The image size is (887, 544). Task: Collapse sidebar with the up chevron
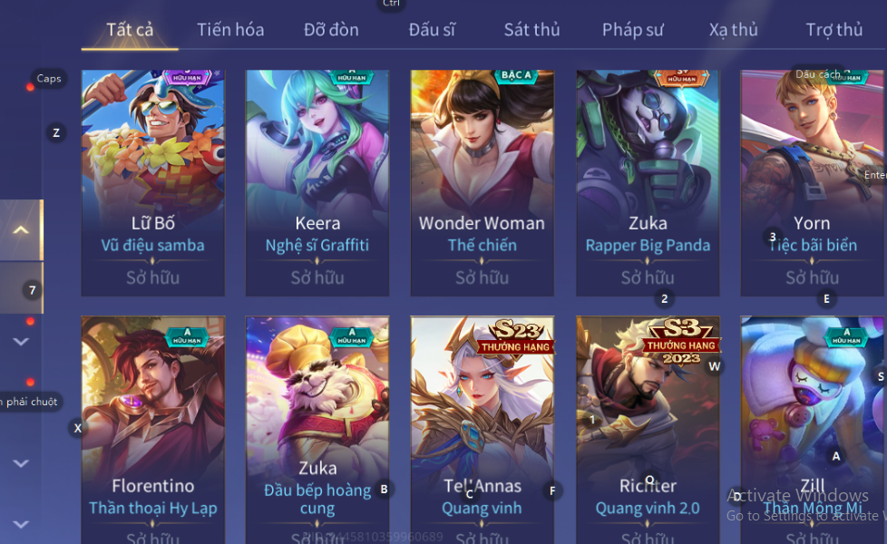click(21, 229)
